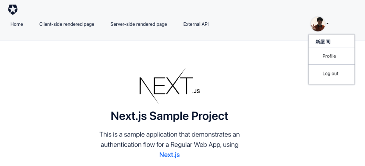Click the word "Project" in heading
365x166 pixels.
point(210,116)
